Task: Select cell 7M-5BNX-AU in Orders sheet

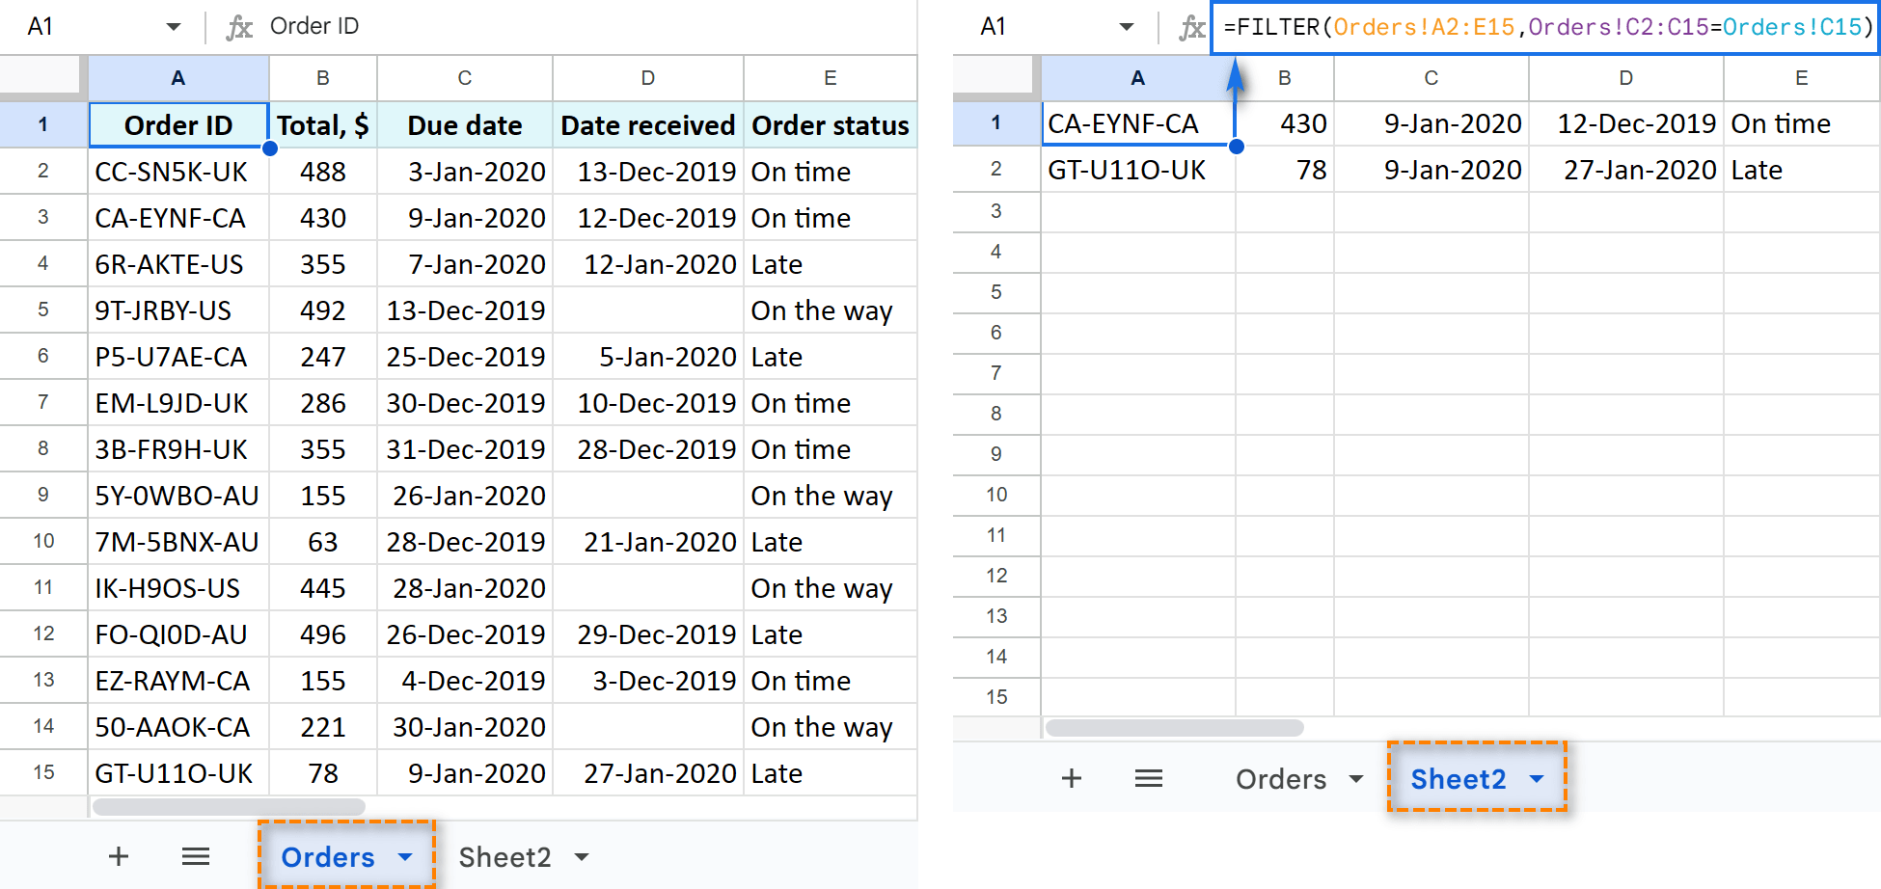Action: coord(178,542)
